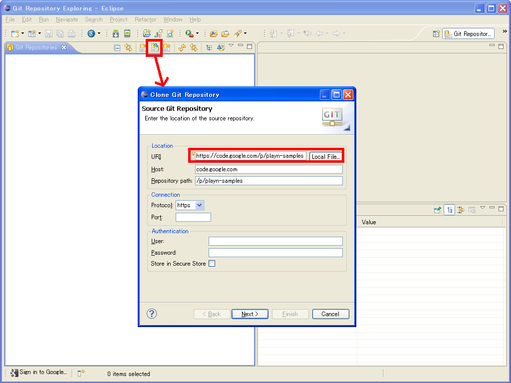Expand the External Tools dropdown arrow
The height and width of the screenshot is (383, 511).
click(197, 33)
